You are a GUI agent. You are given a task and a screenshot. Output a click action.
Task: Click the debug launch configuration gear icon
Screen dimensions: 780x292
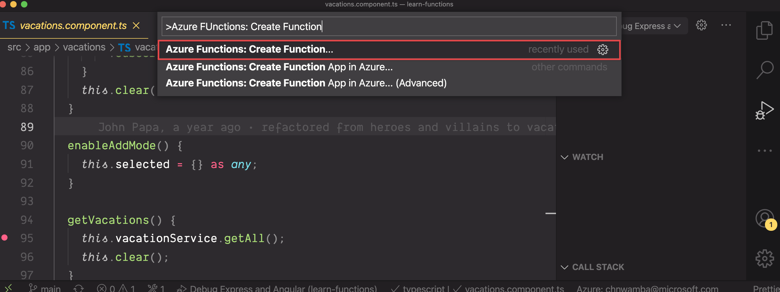(x=701, y=25)
